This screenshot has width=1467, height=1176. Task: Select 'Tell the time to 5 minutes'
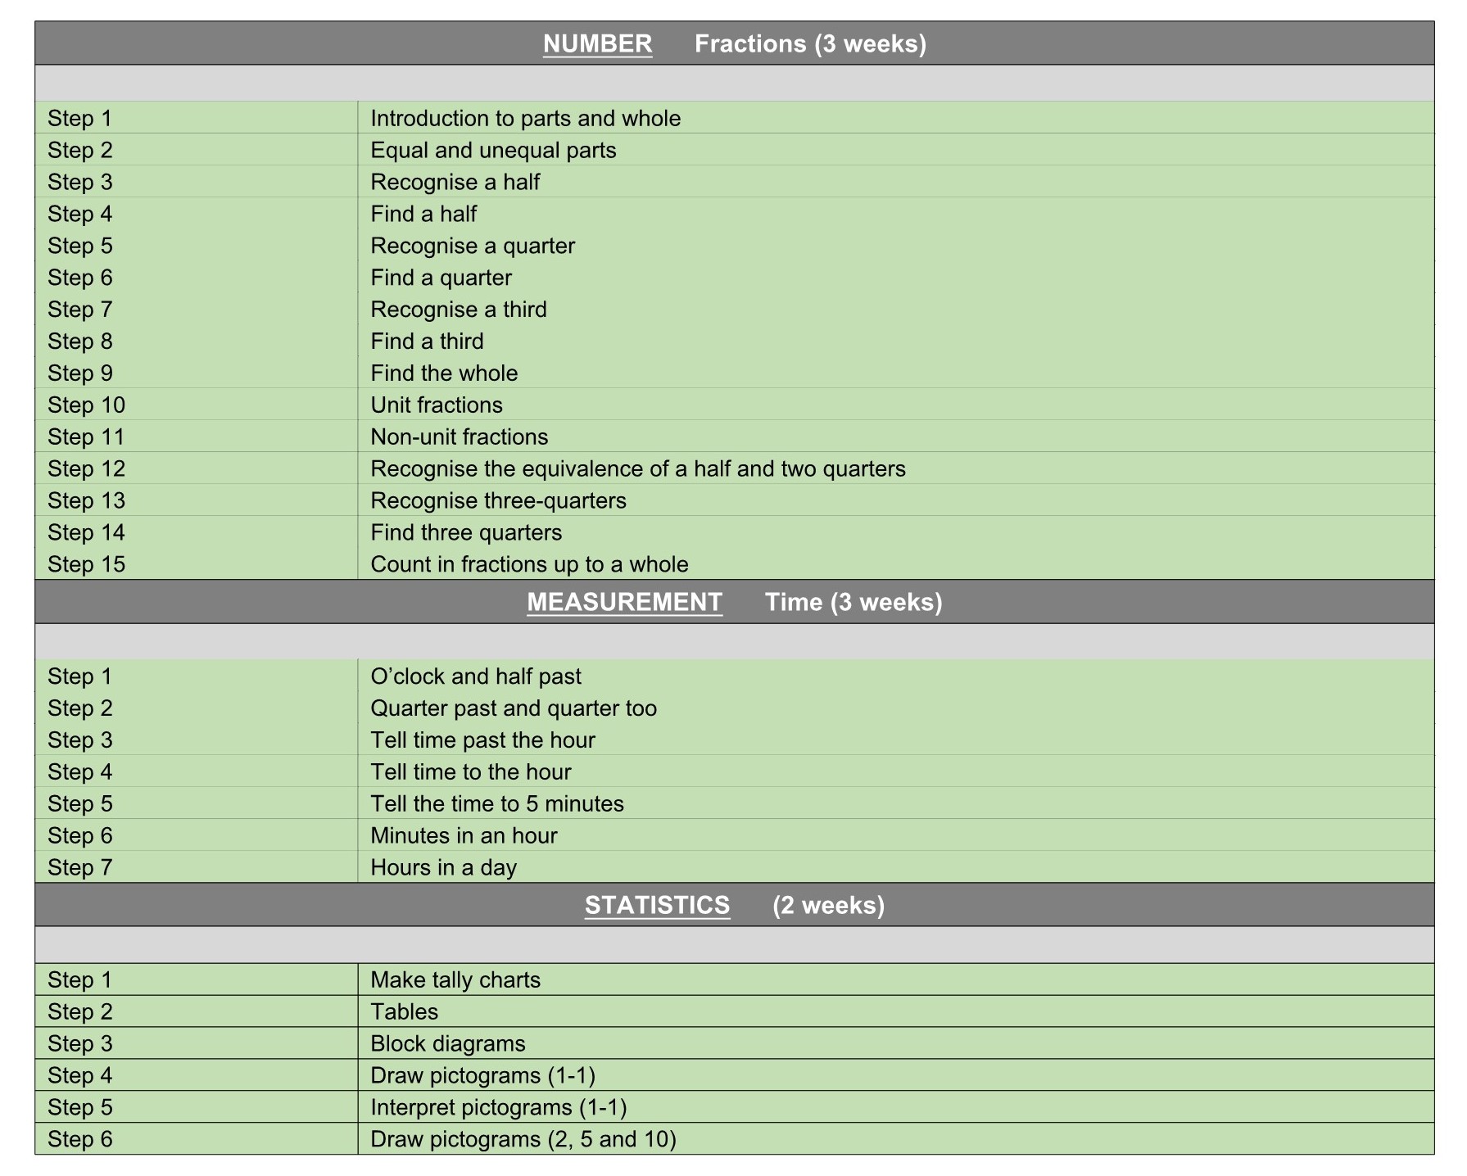point(496,804)
